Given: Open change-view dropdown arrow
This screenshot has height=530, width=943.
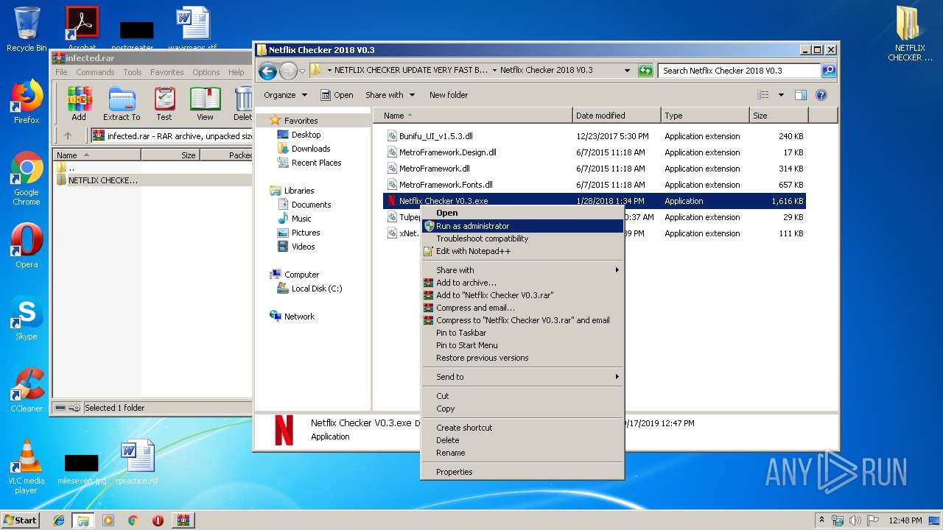Looking at the screenshot, I should (x=781, y=95).
